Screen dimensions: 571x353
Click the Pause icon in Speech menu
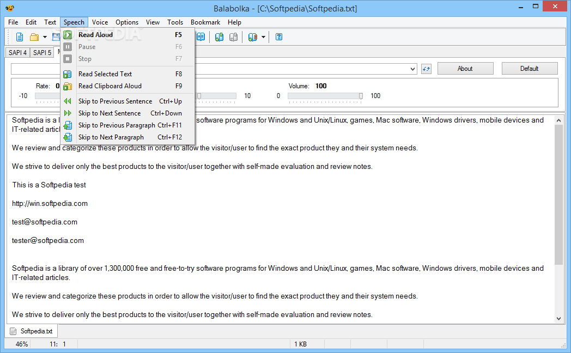coord(68,47)
